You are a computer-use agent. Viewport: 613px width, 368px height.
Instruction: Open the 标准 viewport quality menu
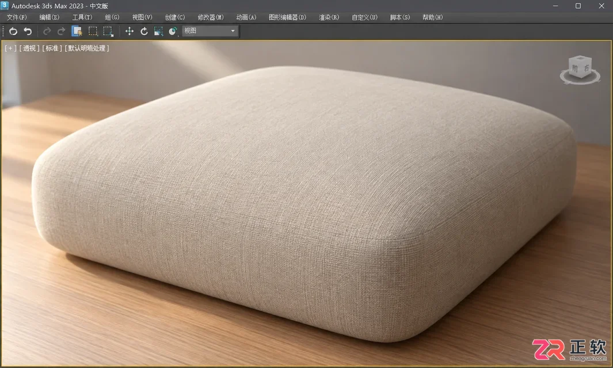[52, 48]
